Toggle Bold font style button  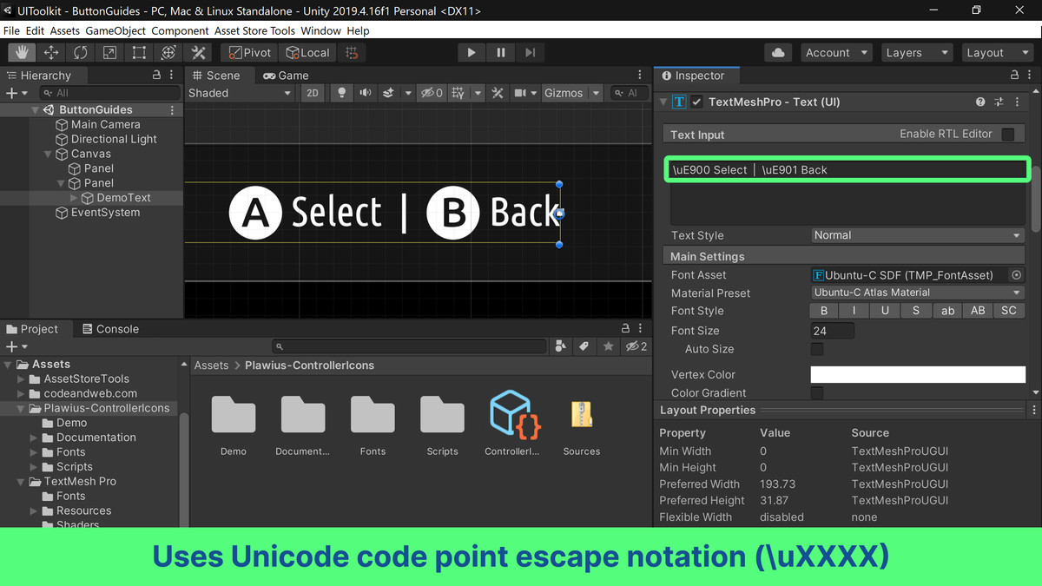pos(824,311)
